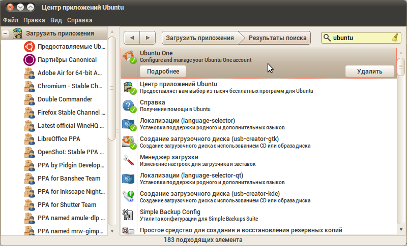
Task: Click the Ubuntu One application icon
Action: [129, 57]
